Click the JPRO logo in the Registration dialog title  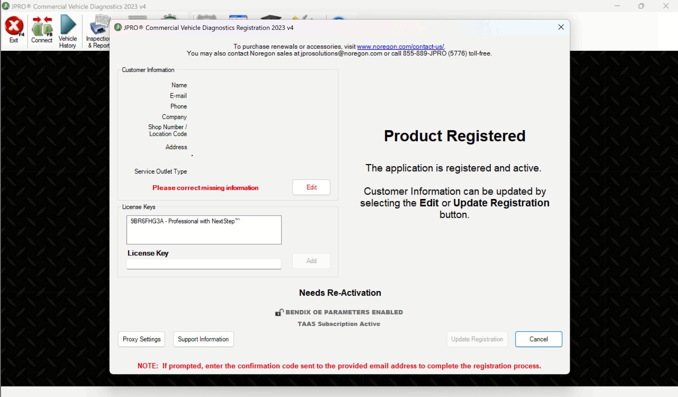pyautogui.click(x=118, y=28)
